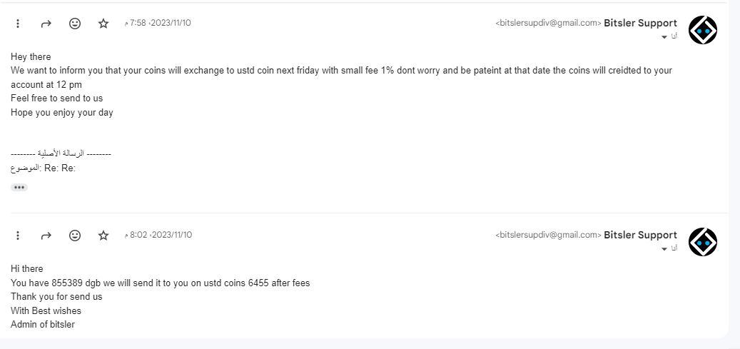
Task: Click sender email address in second message header
Action: pyautogui.click(x=548, y=235)
